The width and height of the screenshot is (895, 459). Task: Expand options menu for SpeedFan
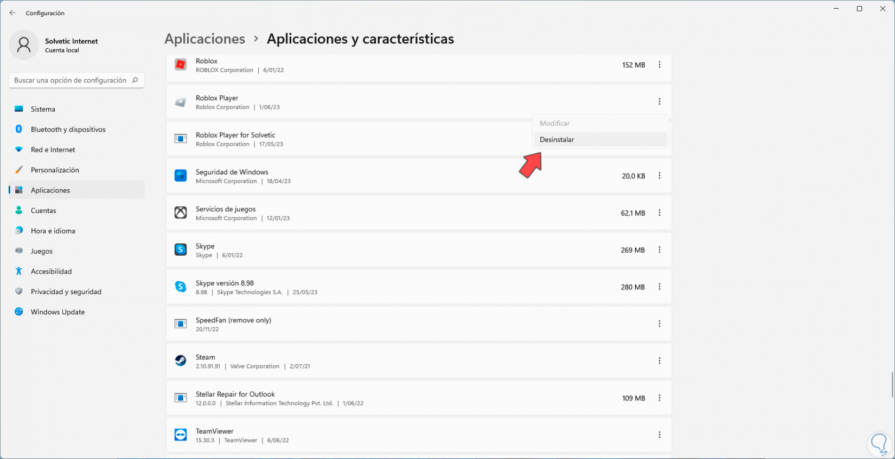660,324
